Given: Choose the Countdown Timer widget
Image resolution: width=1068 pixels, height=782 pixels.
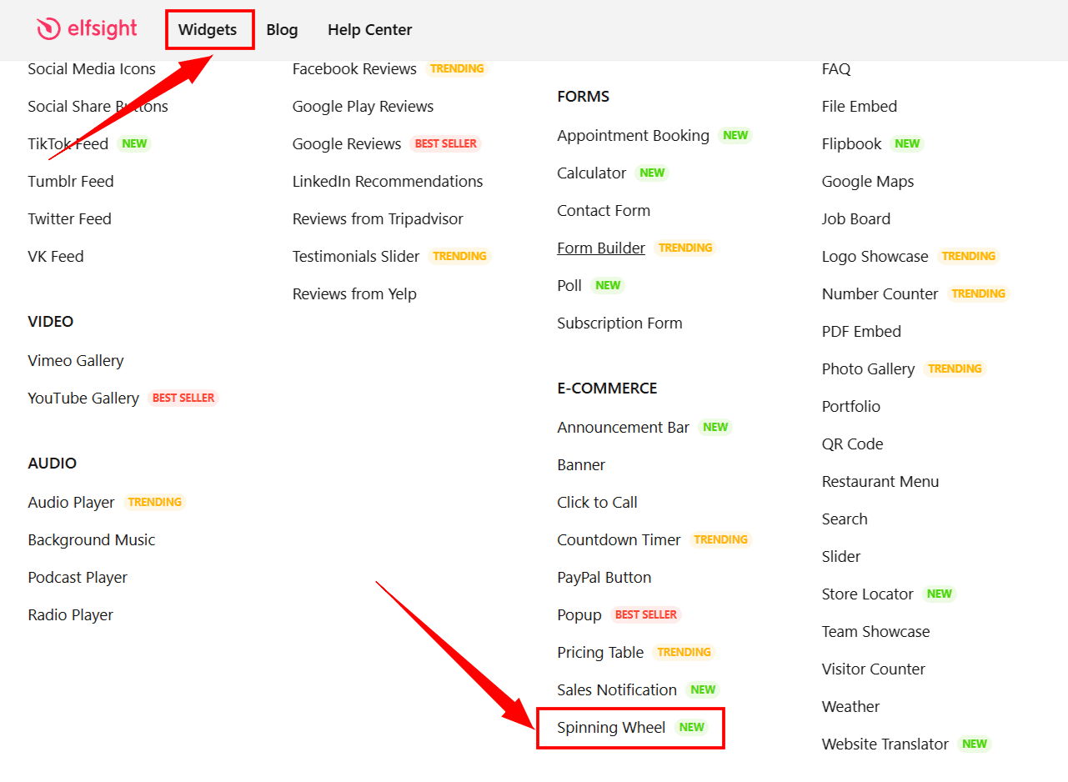Looking at the screenshot, I should point(619,540).
